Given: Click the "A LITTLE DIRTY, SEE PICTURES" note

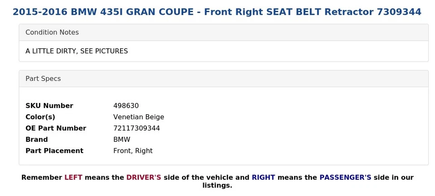Looking at the screenshot, I should point(77,51).
